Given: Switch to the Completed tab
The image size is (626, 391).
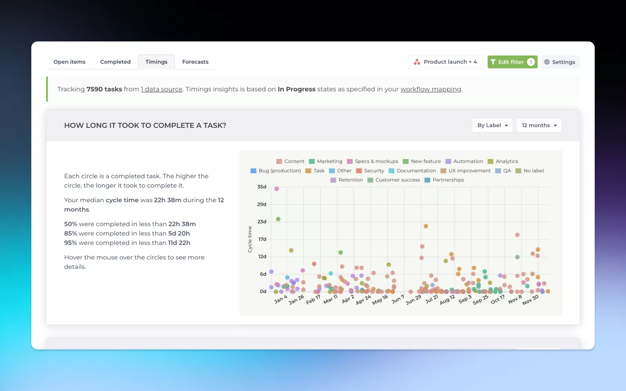Looking at the screenshot, I should [115, 62].
